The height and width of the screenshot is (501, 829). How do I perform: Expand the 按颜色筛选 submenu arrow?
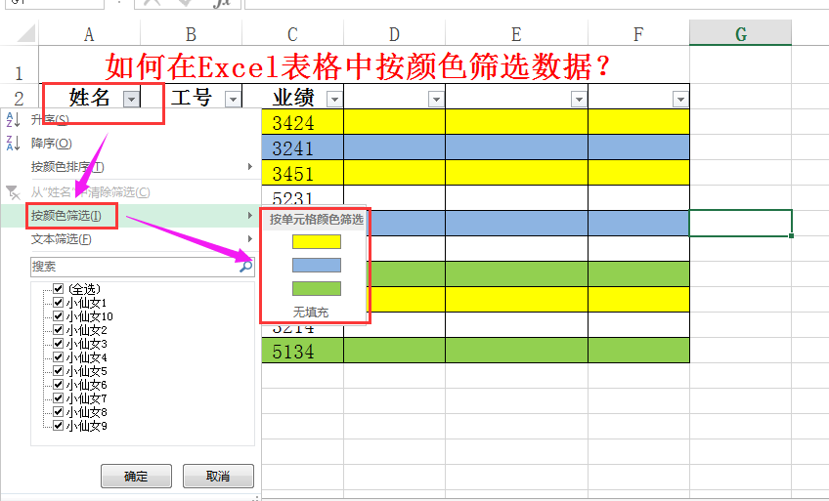[x=250, y=216]
